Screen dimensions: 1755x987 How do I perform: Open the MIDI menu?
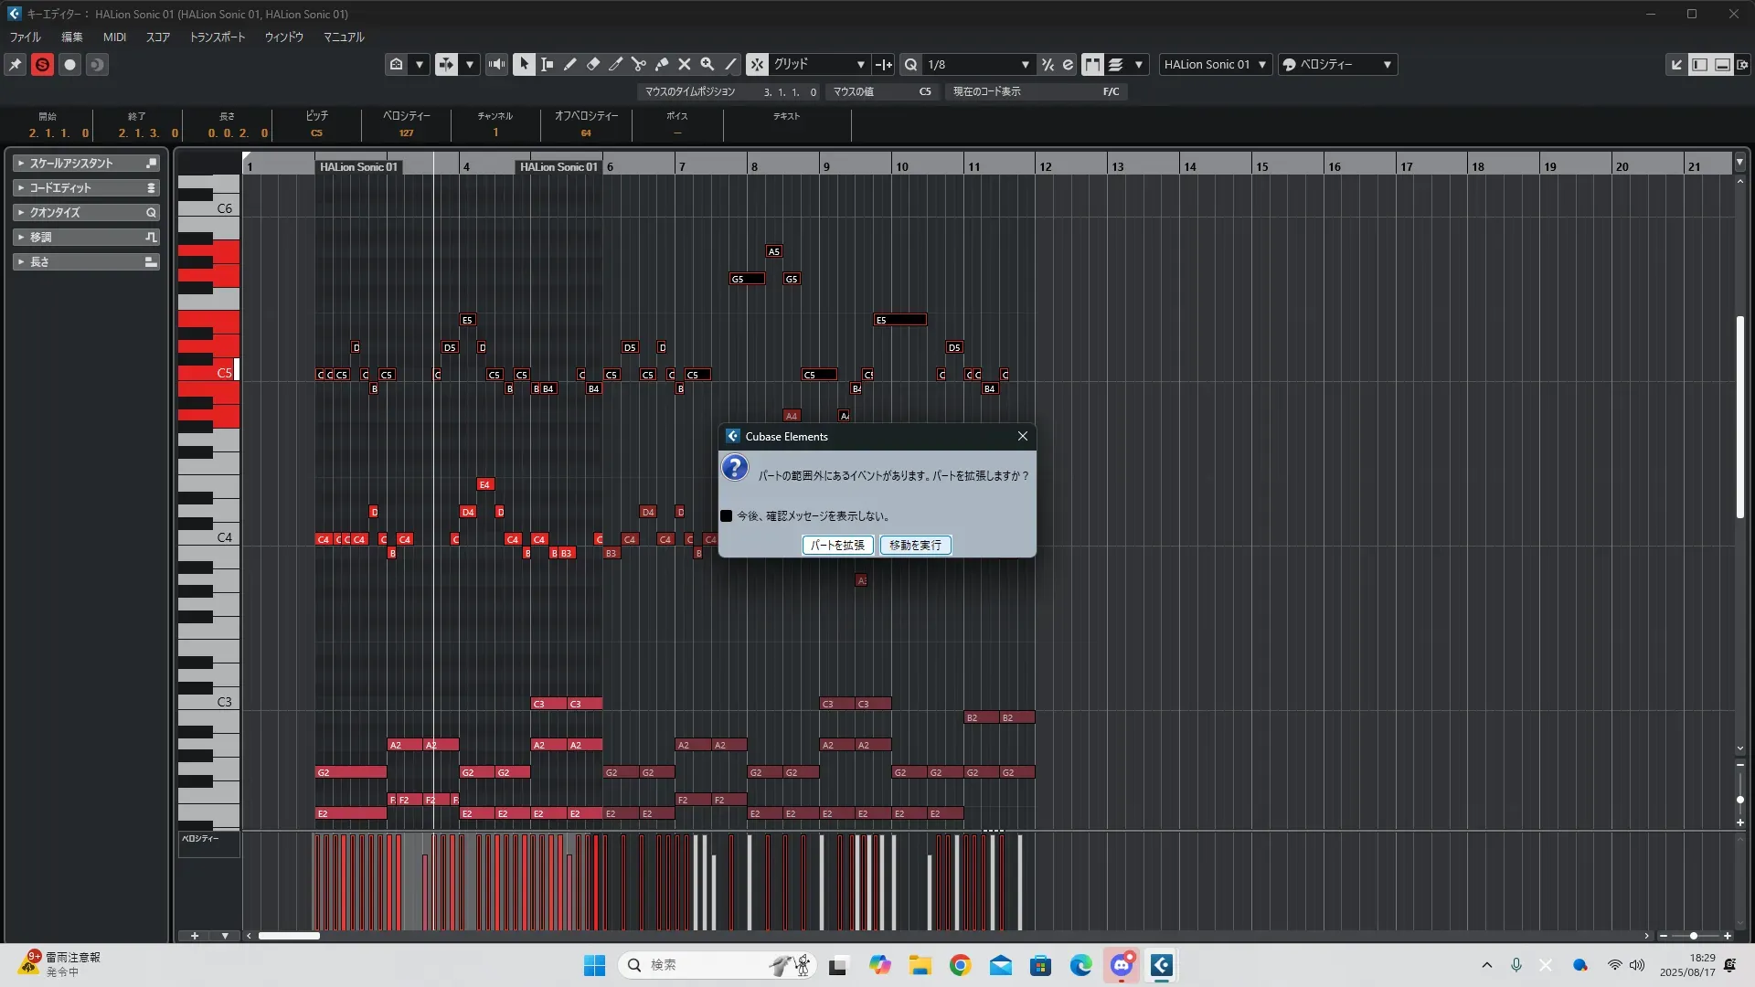point(114,37)
